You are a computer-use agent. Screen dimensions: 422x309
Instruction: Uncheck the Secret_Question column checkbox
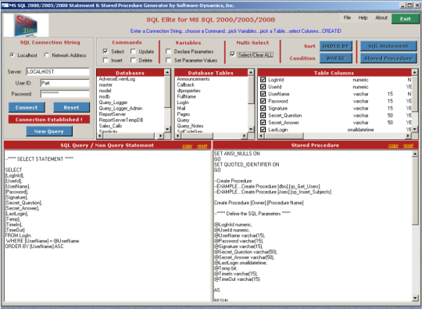(x=263, y=115)
